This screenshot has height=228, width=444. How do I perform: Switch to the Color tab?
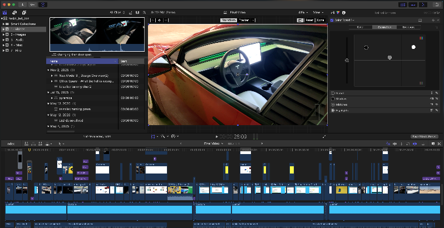[361, 27]
